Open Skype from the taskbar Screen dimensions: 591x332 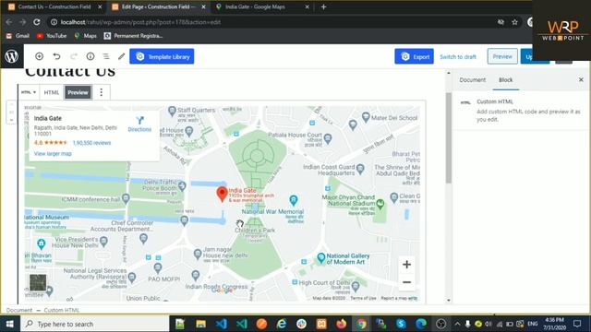coord(401,324)
